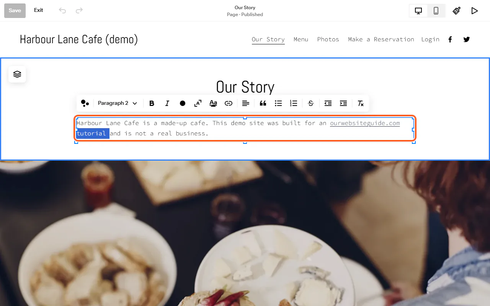Viewport: 490px width, 306px height.
Task: Toggle italic formatting in text toolbar
Action: click(167, 103)
